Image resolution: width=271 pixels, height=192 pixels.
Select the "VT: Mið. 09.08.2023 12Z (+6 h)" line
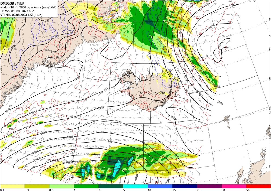[21, 15]
